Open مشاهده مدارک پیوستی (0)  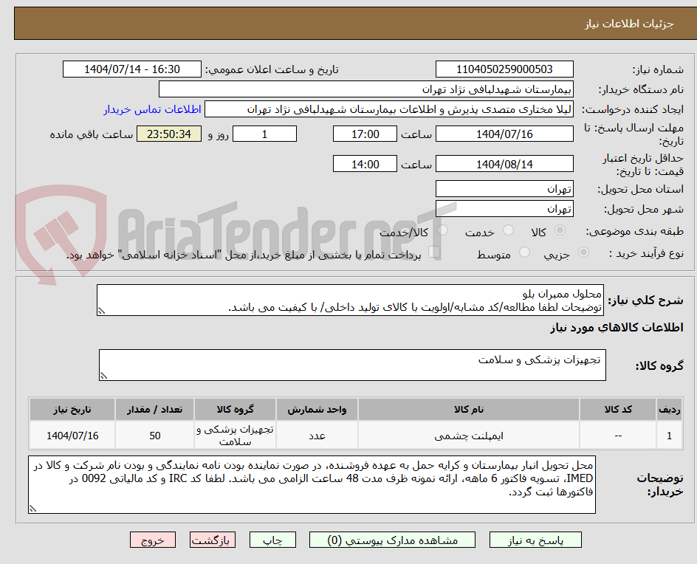(392, 540)
